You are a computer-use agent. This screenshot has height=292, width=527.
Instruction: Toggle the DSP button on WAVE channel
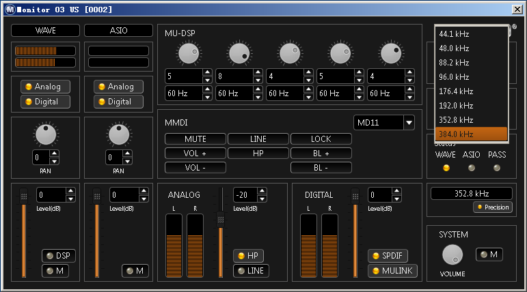[x=58, y=256]
